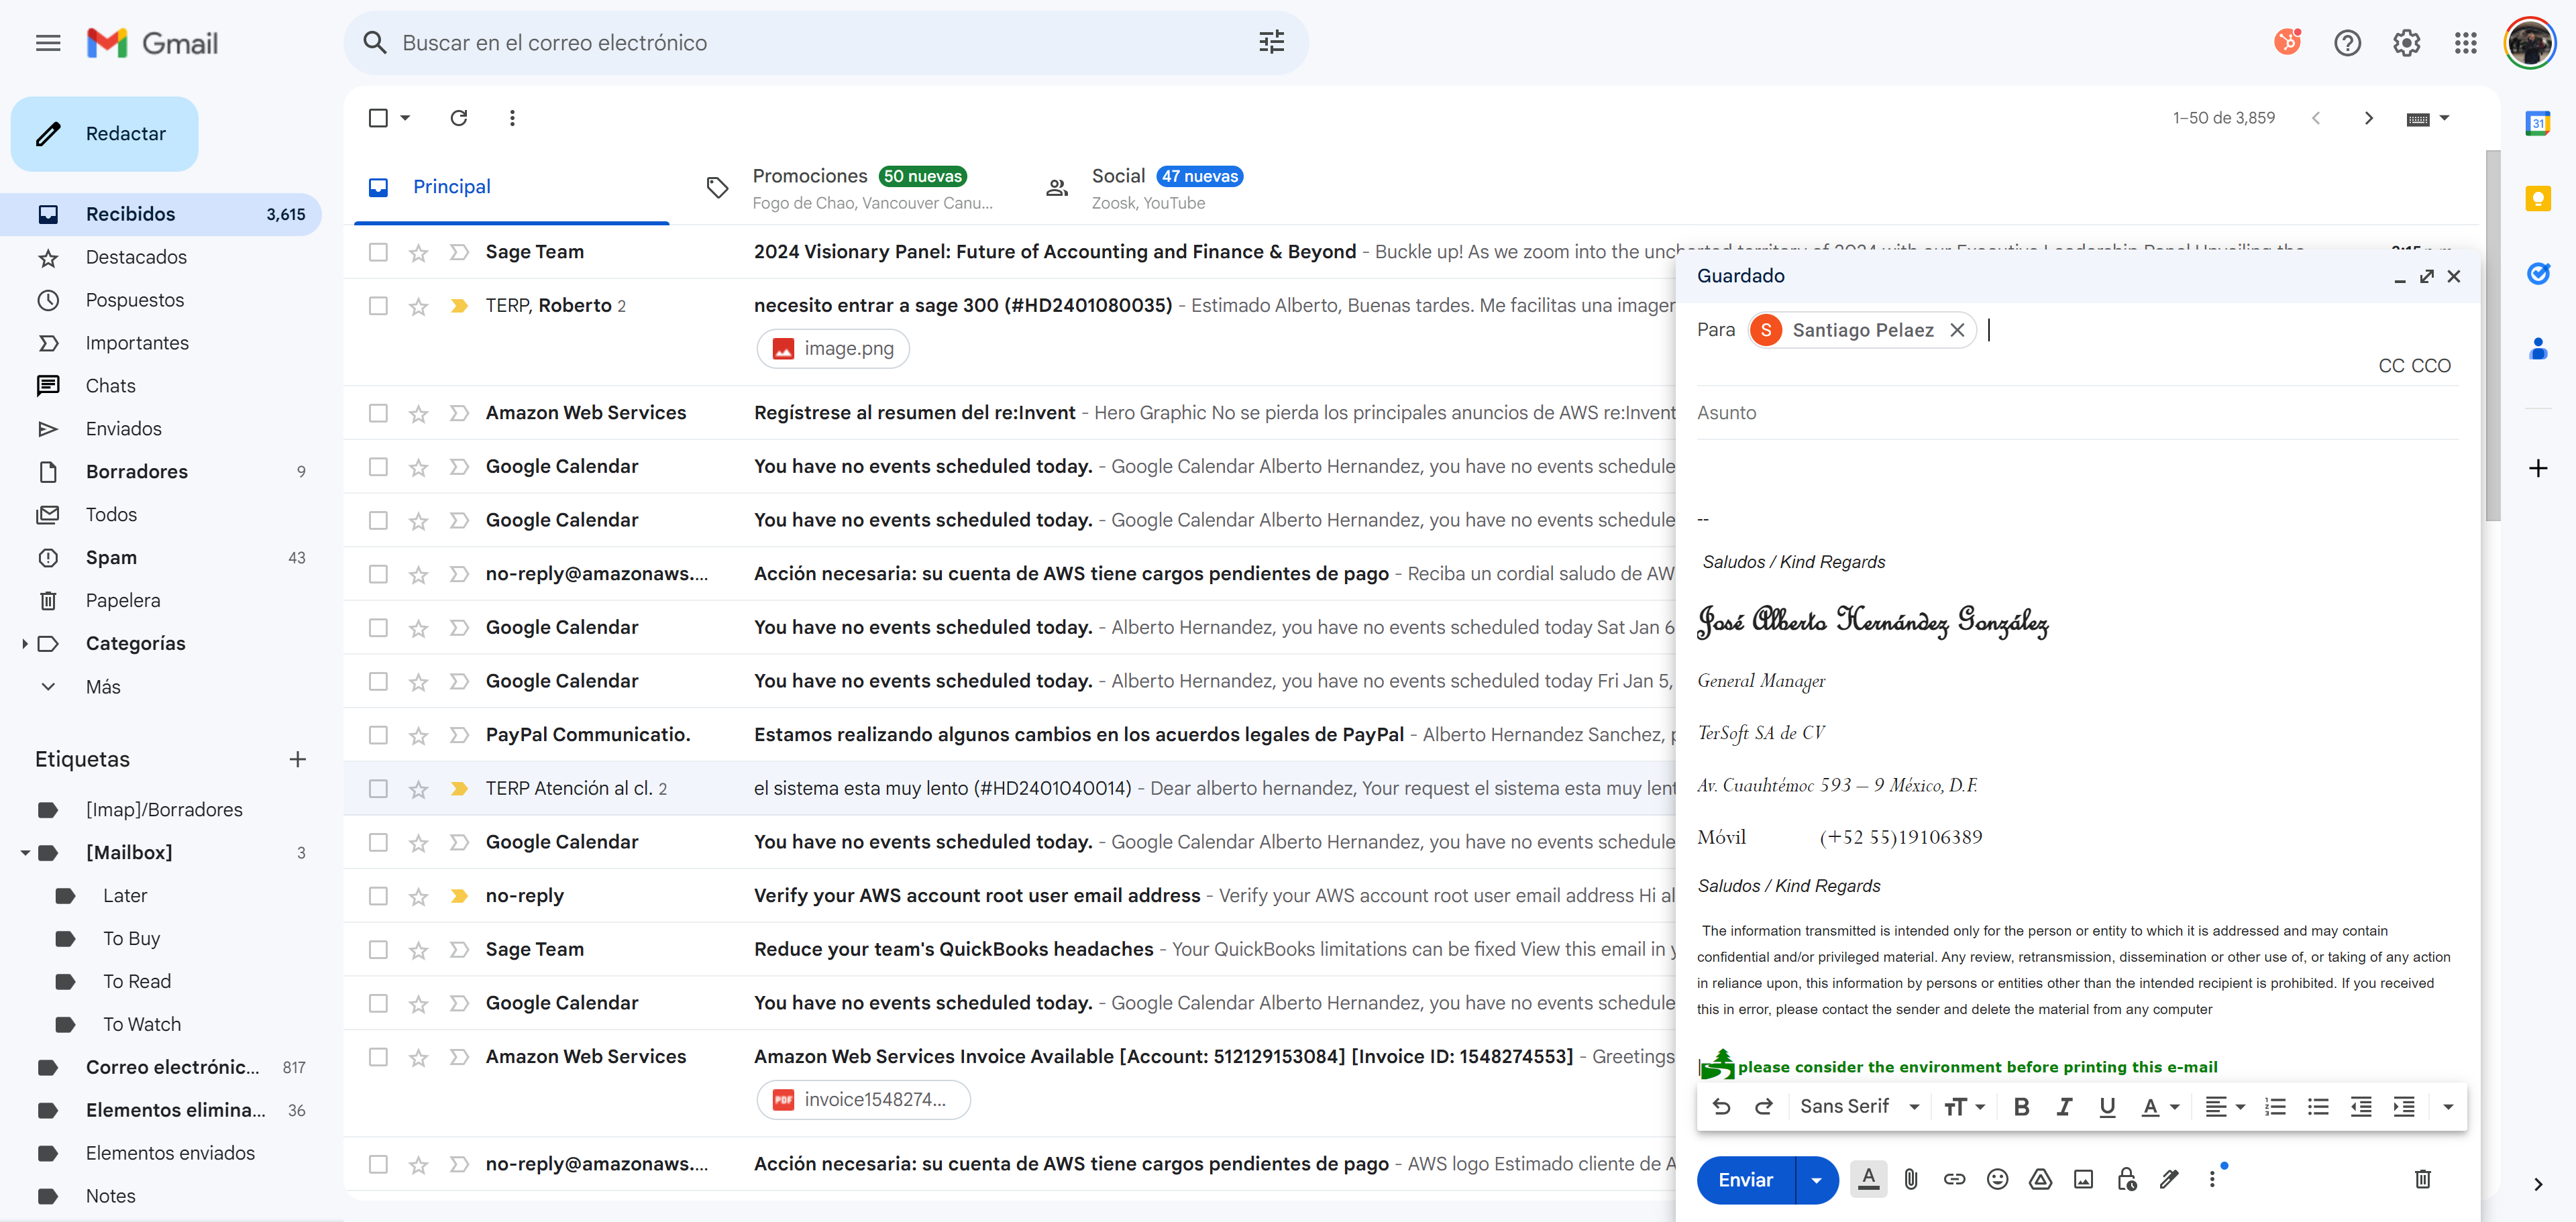Open Google Tasks side panel icon
This screenshot has height=1222, width=2576.
pyautogui.click(x=2537, y=273)
